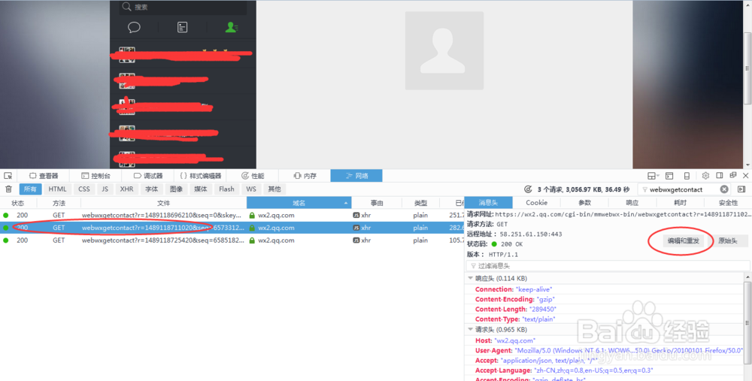
Task: Toggle the HTML request filter
Action: [58, 189]
